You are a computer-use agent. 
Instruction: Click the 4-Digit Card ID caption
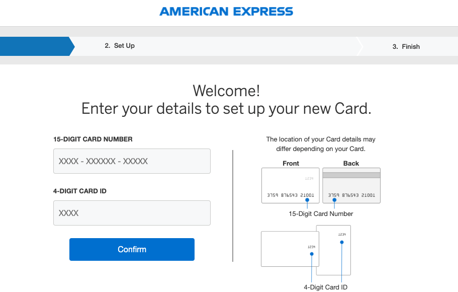click(325, 287)
